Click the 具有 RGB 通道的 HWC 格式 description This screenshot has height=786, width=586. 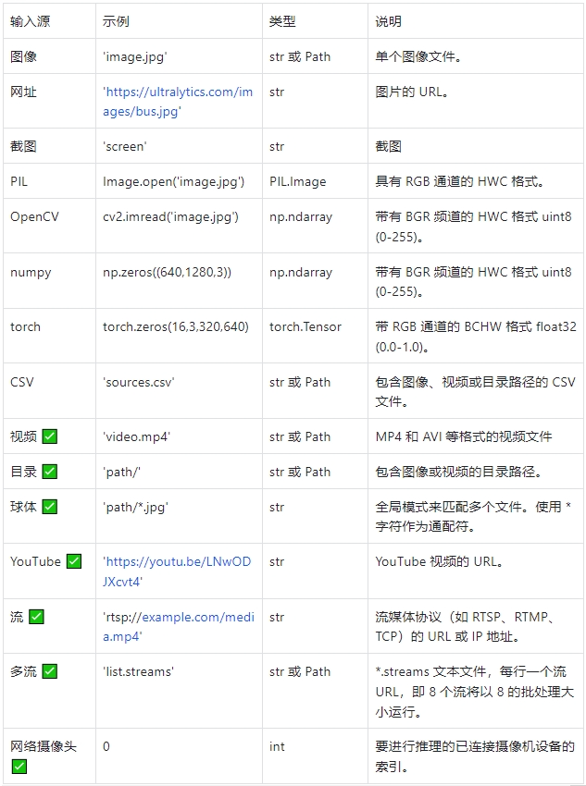coord(459,181)
